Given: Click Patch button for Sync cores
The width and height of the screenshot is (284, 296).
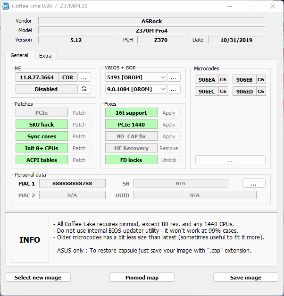Looking at the screenshot, I should point(79,136).
